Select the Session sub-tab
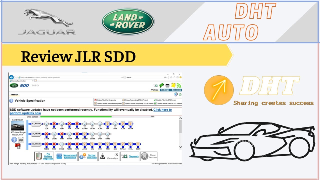 pyautogui.click(x=14, y=95)
